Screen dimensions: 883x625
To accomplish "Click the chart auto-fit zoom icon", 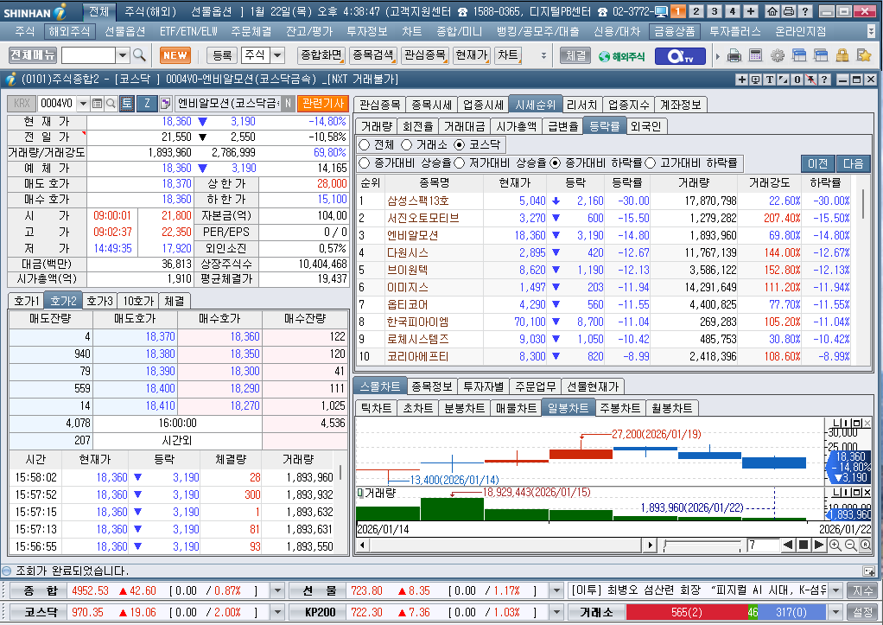I will pos(866,545).
